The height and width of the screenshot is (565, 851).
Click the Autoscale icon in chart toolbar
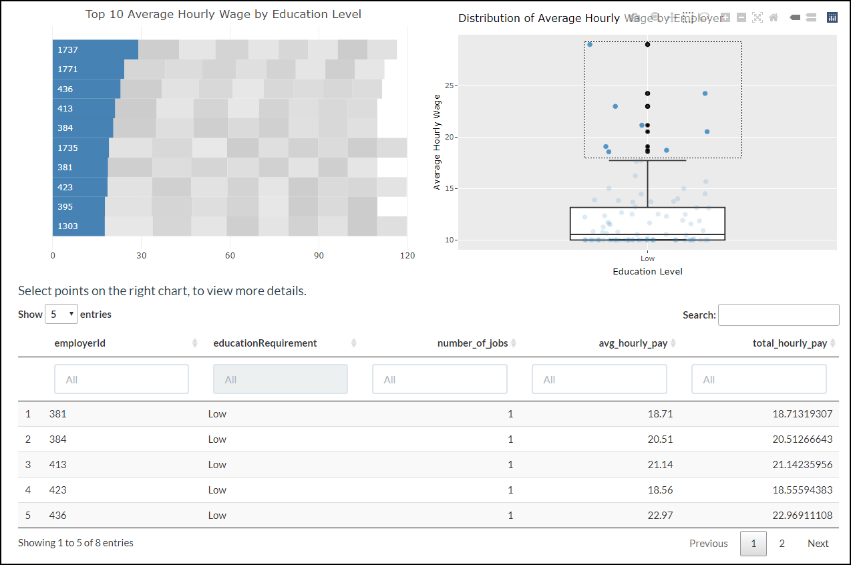pyautogui.click(x=757, y=18)
